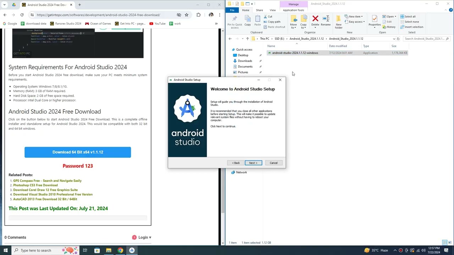Collapse the Explorer ribbon with the chevron
454x255 pixels.
click(x=446, y=10)
